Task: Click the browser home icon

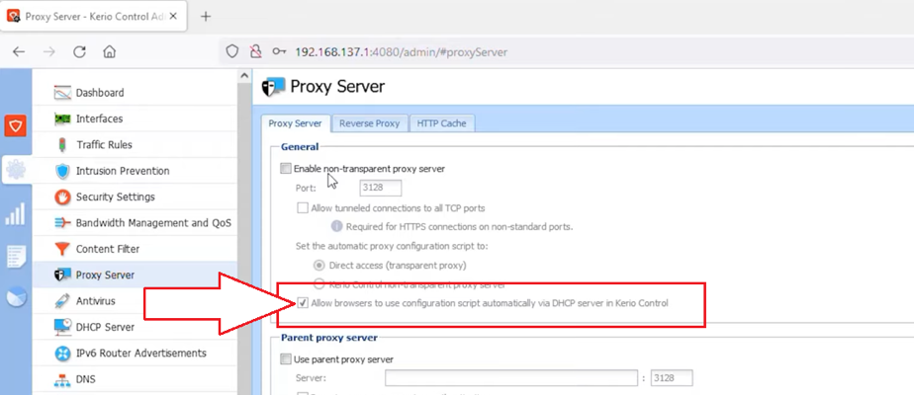Action: coord(109,51)
